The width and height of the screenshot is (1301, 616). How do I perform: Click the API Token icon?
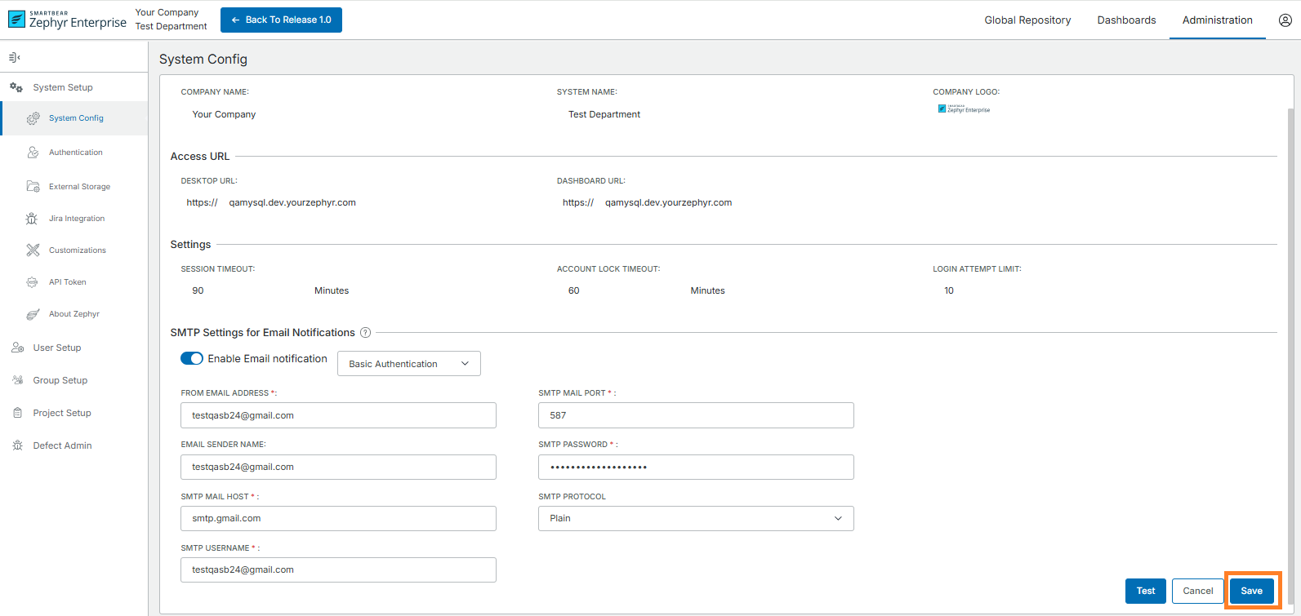point(32,282)
